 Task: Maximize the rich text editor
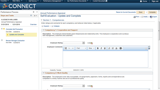pos(66,48)
